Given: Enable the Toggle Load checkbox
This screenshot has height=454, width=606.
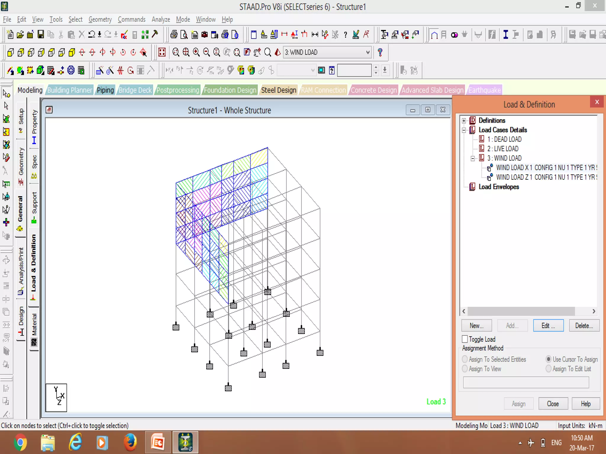Looking at the screenshot, I should (x=465, y=339).
